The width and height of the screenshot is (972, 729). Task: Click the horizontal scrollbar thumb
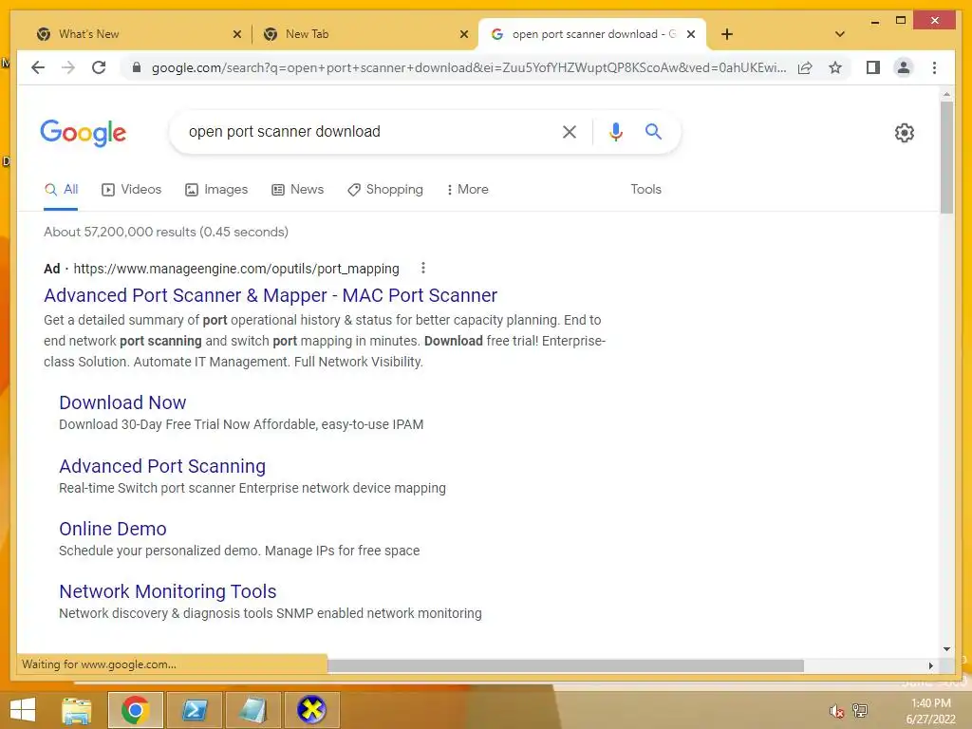click(566, 665)
